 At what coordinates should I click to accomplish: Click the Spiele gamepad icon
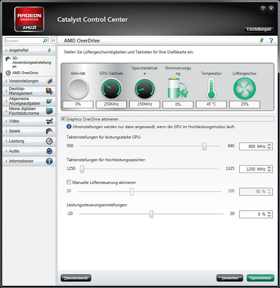[49, 131]
